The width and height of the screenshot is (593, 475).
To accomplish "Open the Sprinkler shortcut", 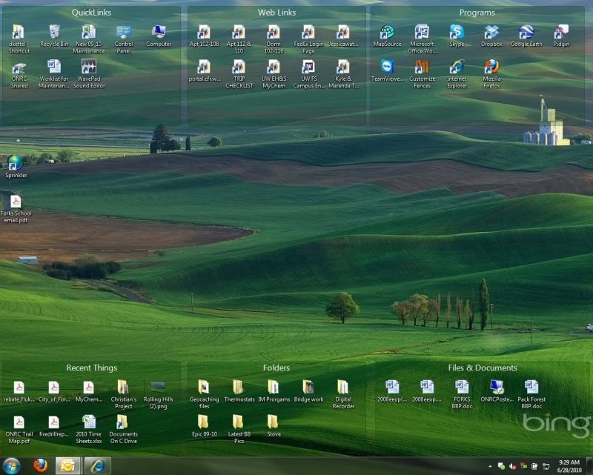I will (16, 162).
